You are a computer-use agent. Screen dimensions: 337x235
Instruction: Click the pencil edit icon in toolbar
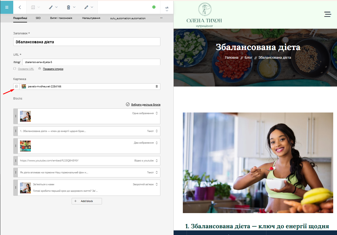86,7
